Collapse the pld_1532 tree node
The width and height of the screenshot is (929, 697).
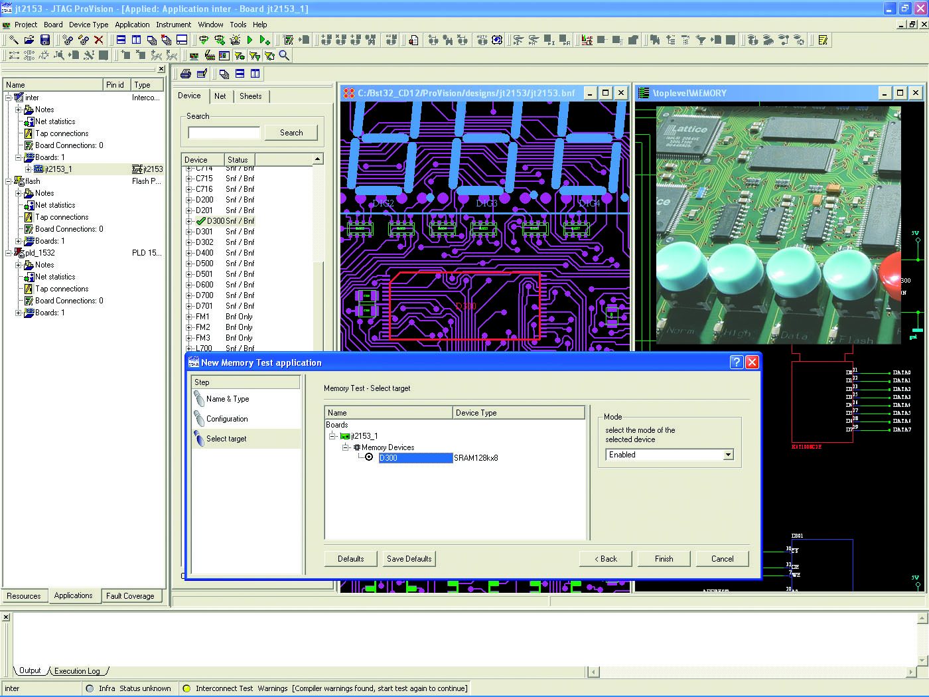[9, 253]
